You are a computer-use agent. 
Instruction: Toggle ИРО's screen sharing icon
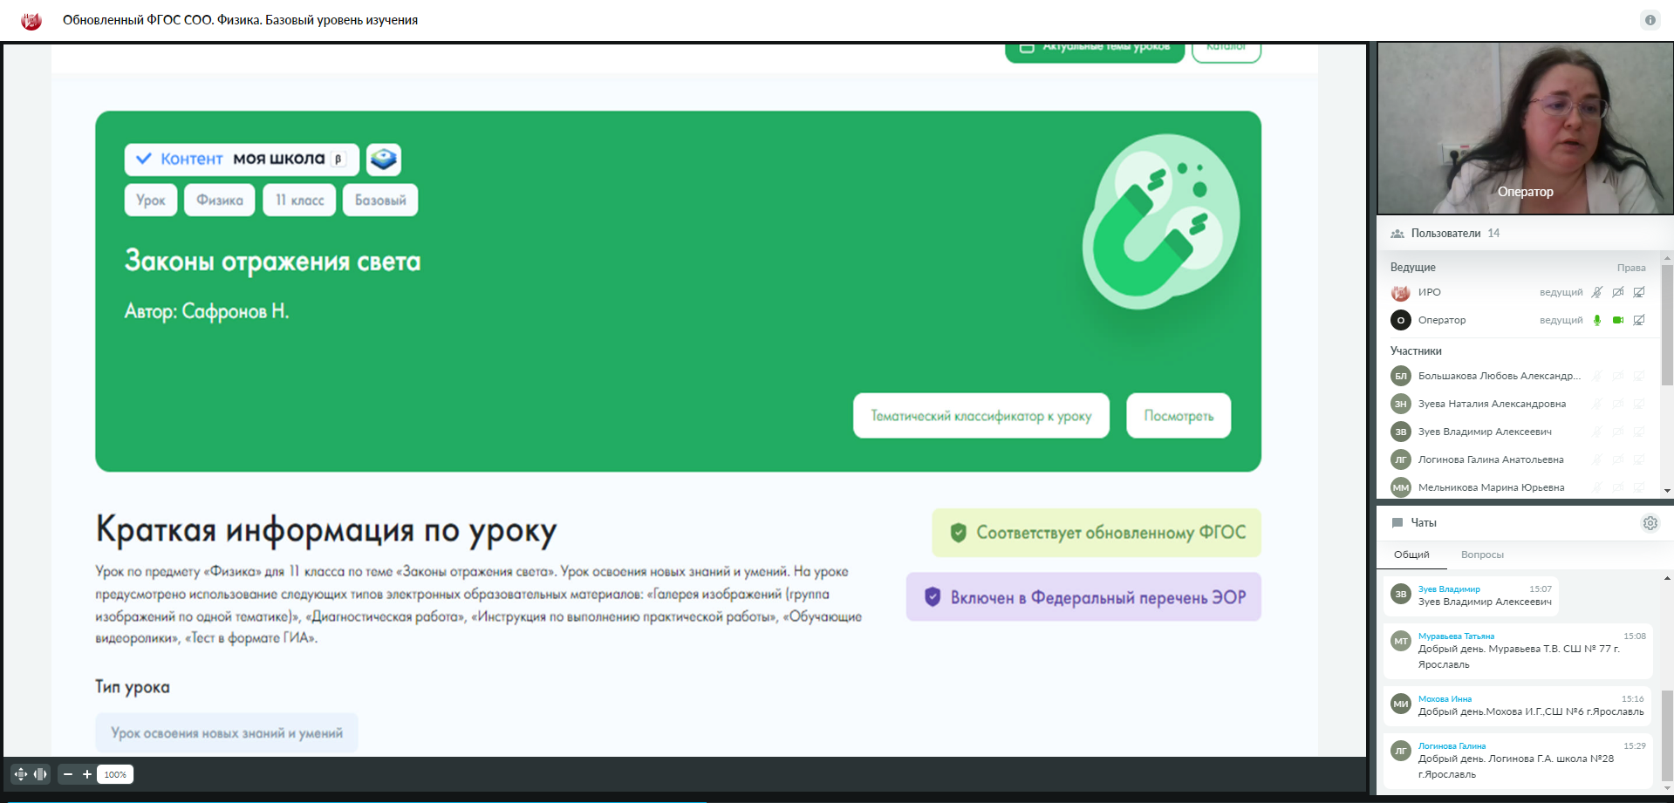[1639, 292]
